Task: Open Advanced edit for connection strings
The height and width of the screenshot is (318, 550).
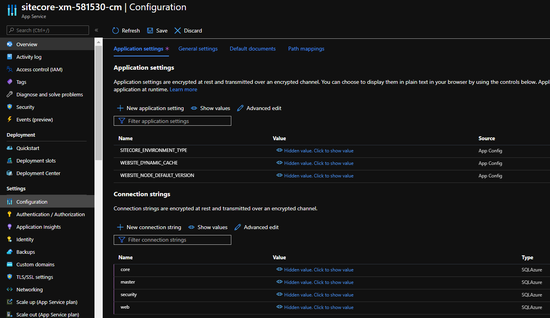Action: (x=256, y=227)
